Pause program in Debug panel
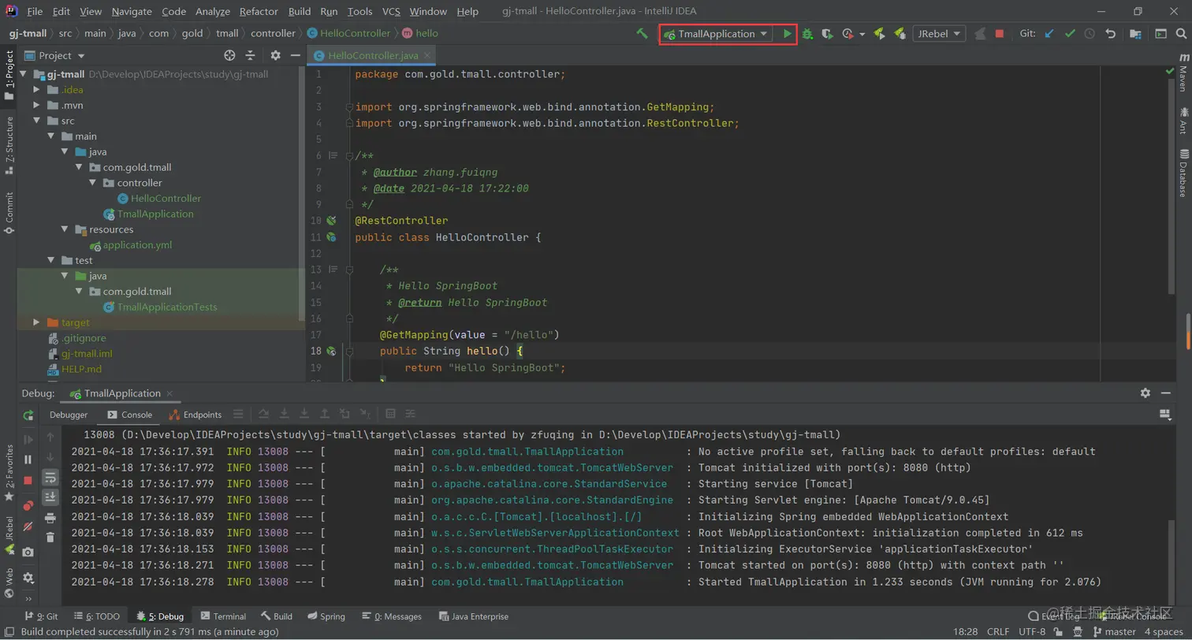1192x640 pixels. click(x=28, y=459)
